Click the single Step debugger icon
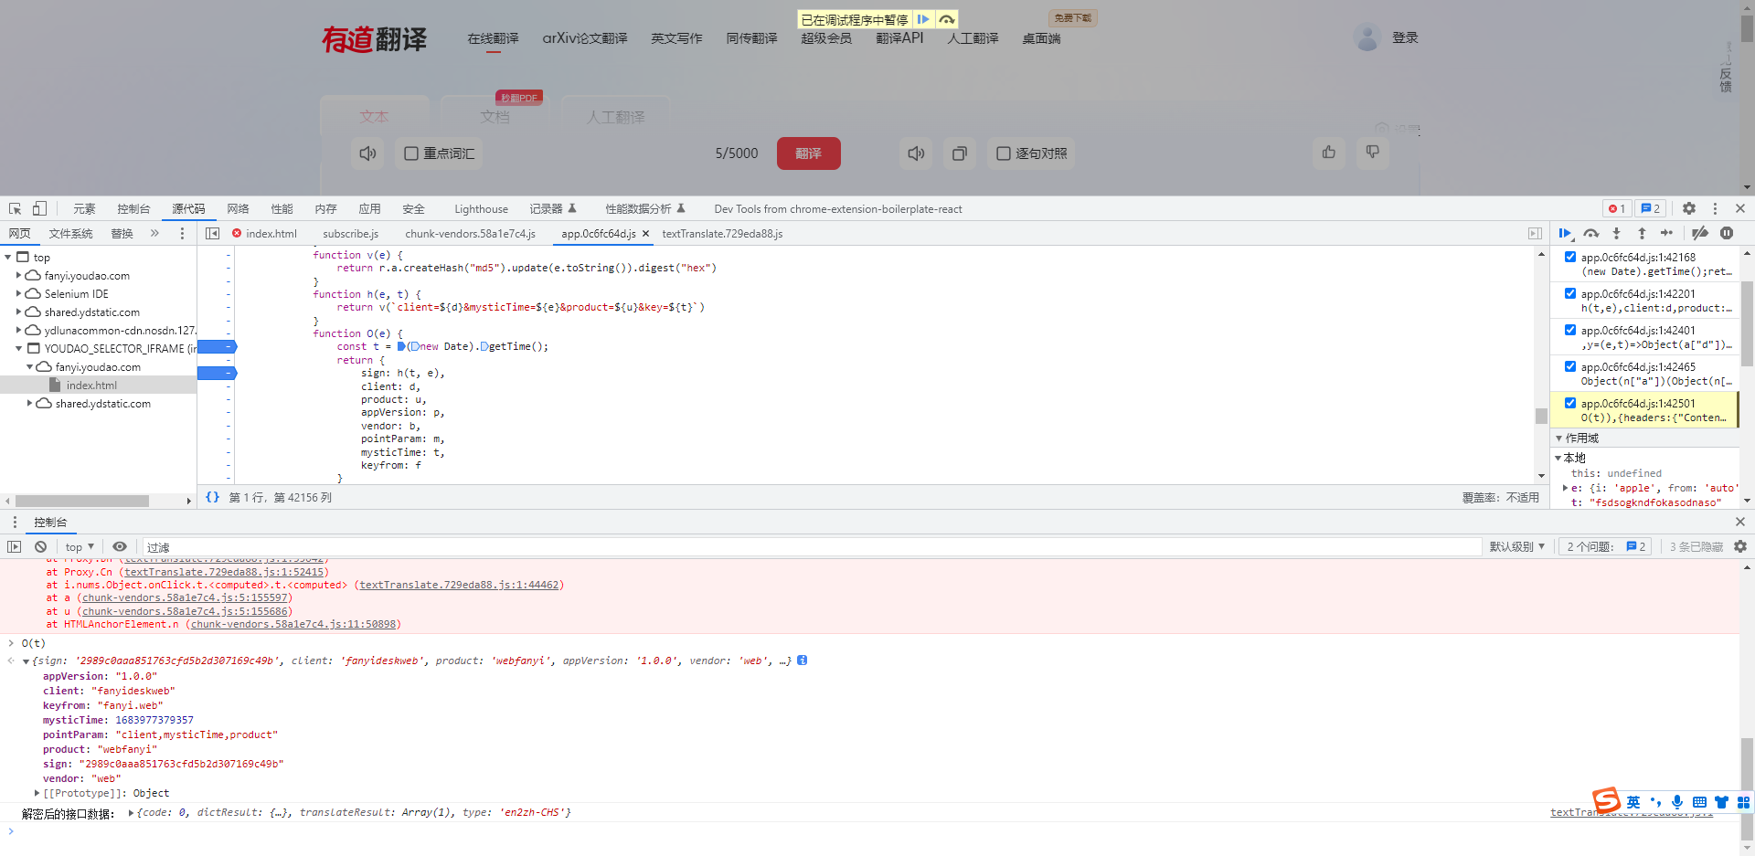This screenshot has width=1755, height=856. pyautogui.click(x=1667, y=233)
